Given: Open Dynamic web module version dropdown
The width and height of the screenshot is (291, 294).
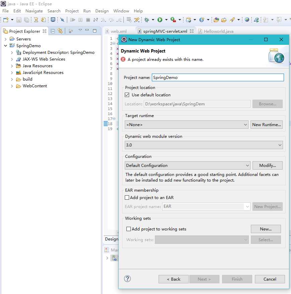Looking at the screenshot, I should [x=204, y=145].
